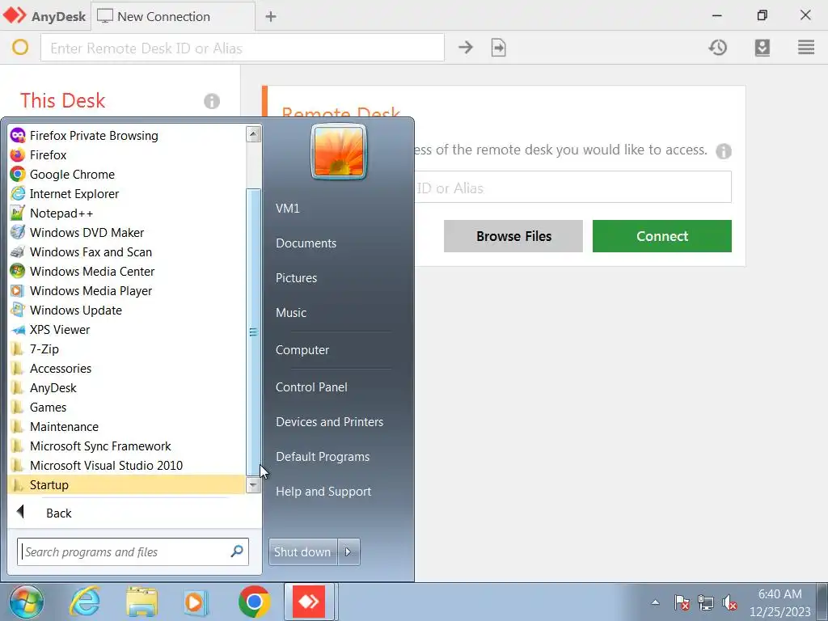Viewport: 828px width, 621px height.
Task: Open Google Chrome in Start menu list
Action: click(127, 175)
